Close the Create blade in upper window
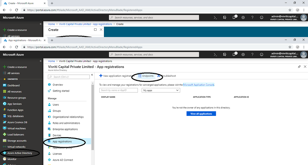 101,30
